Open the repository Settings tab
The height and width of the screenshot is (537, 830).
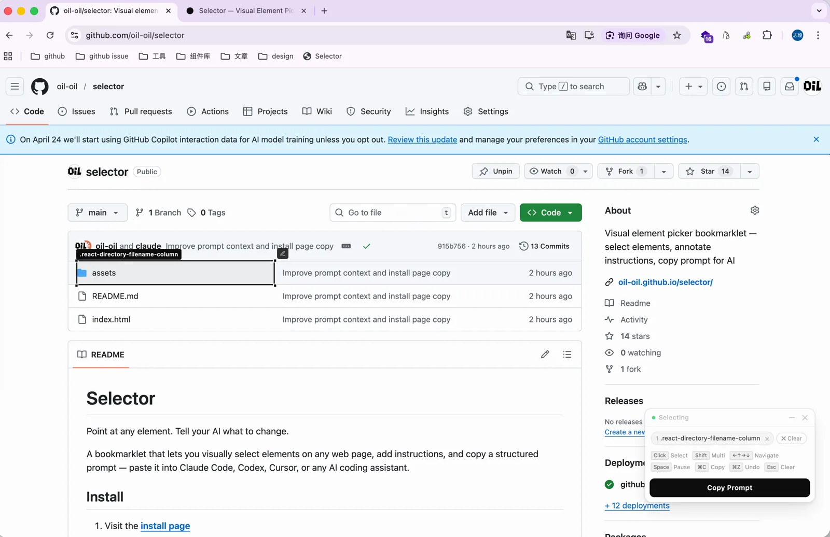486,111
